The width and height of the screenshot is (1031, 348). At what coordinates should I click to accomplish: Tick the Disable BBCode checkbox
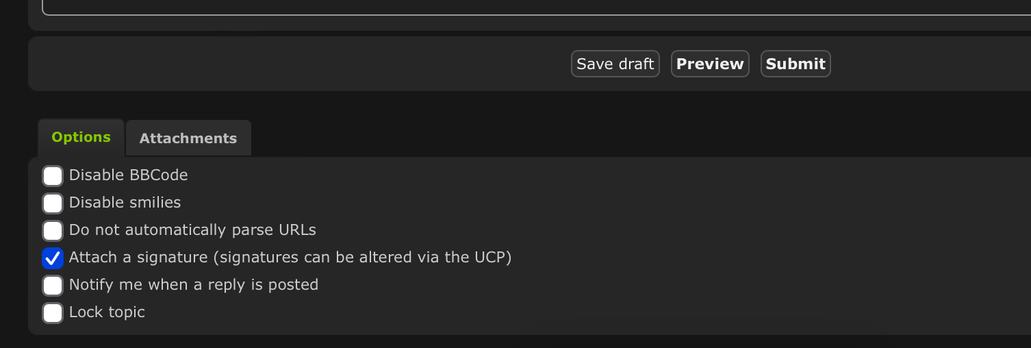[53, 176]
